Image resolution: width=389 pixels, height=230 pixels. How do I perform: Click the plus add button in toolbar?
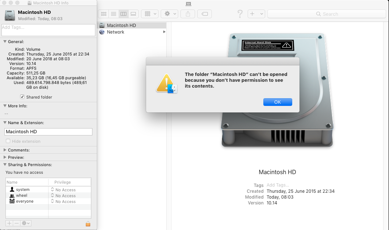pos(252,14)
